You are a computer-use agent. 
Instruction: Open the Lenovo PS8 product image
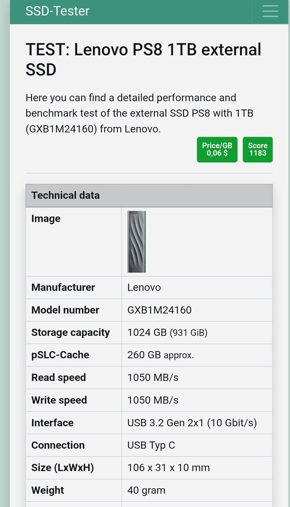coord(137,242)
